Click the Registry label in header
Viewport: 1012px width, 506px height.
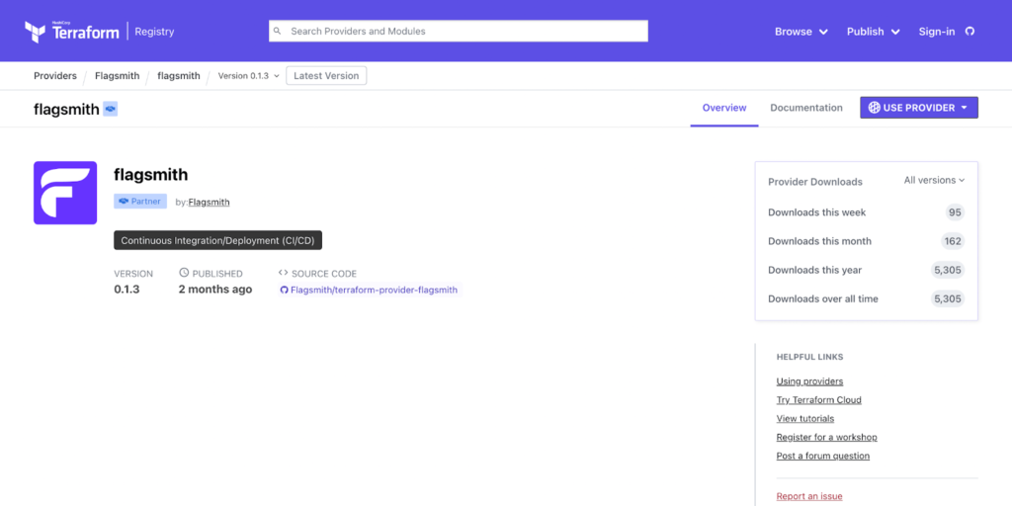pyautogui.click(x=154, y=32)
